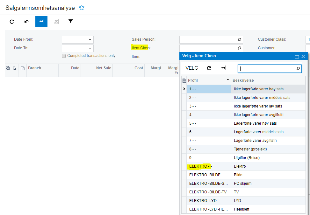Open the filter funnel in the main toolbar
The width and height of the screenshot is (310, 215).
(x=71, y=21)
